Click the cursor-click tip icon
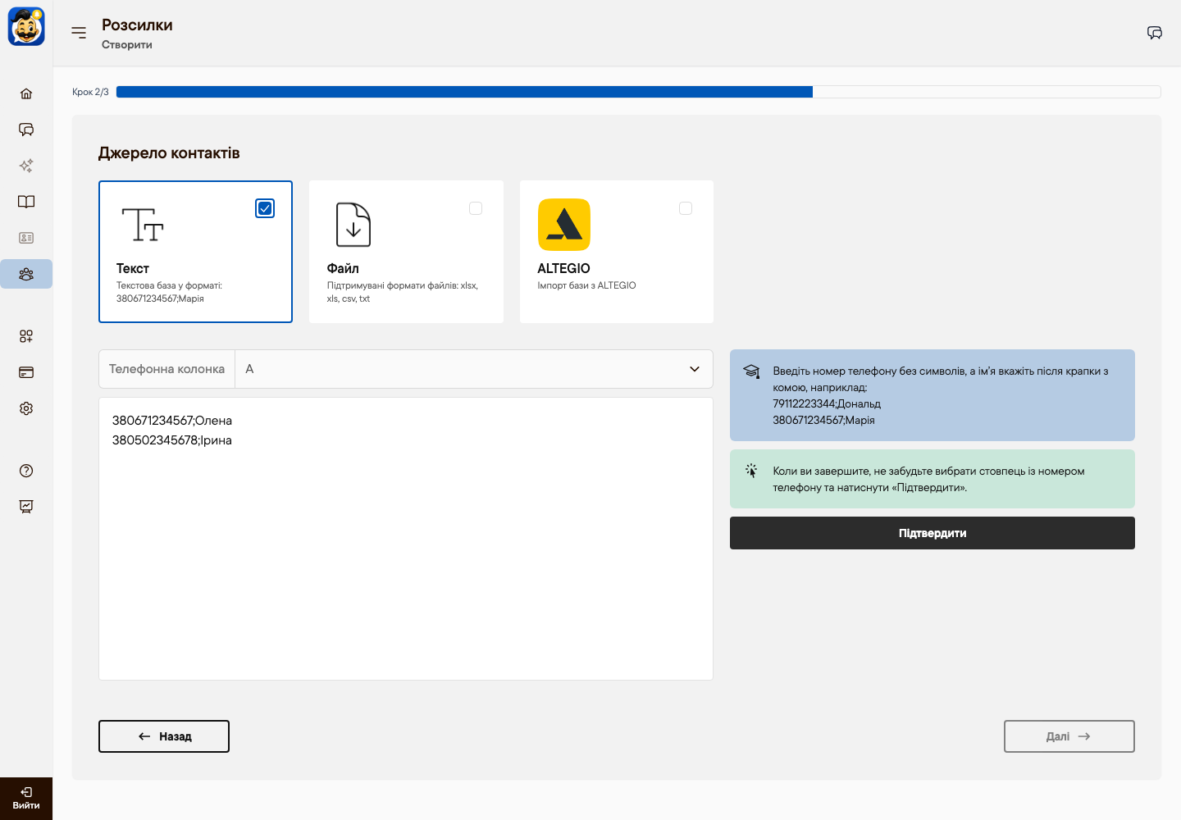This screenshot has width=1181, height=820. (x=751, y=471)
